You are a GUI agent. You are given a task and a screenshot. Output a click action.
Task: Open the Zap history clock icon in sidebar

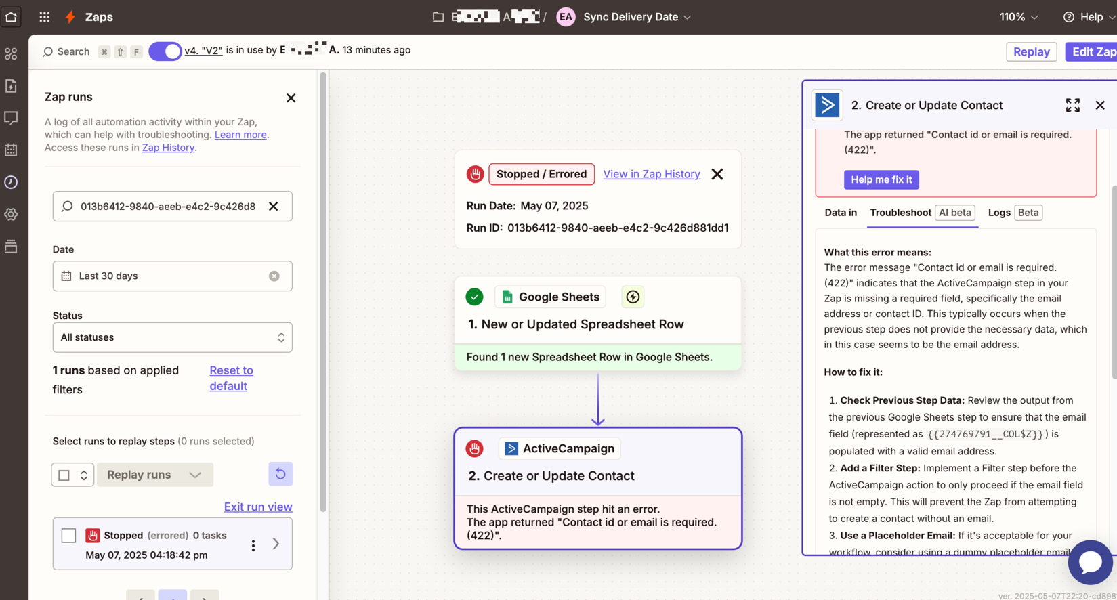(x=11, y=182)
